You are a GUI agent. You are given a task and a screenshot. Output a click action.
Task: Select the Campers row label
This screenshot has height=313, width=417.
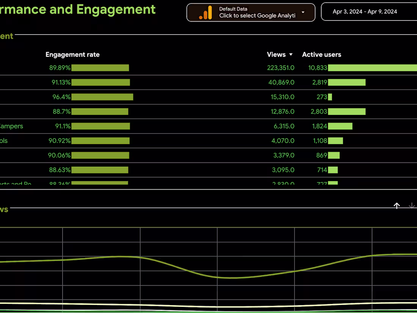click(11, 126)
